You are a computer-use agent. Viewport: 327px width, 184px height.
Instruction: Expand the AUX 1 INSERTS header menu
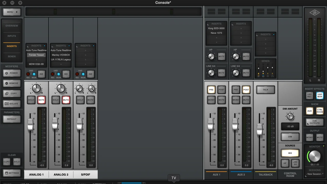pos(216,24)
